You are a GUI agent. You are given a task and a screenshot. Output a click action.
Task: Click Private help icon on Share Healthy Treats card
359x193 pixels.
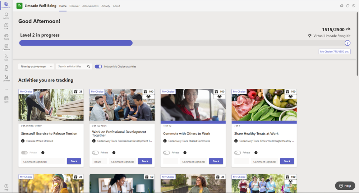tap(256, 153)
